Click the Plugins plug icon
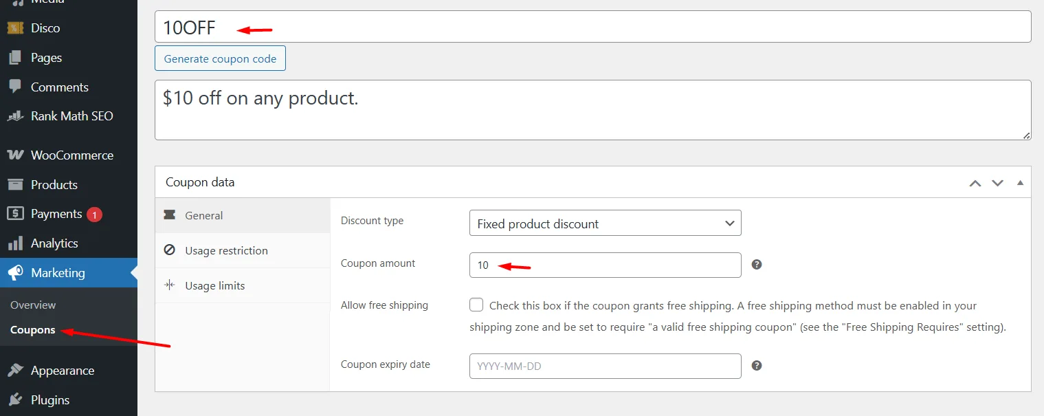The width and height of the screenshot is (1044, 416). coord(15,400)
